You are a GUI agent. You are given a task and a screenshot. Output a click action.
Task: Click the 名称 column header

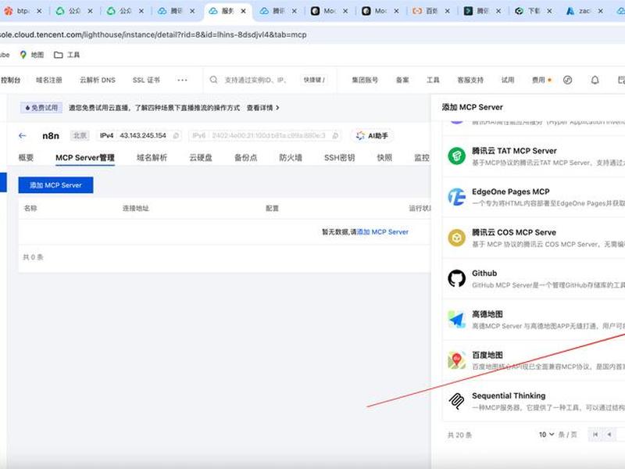pos(30,208)
